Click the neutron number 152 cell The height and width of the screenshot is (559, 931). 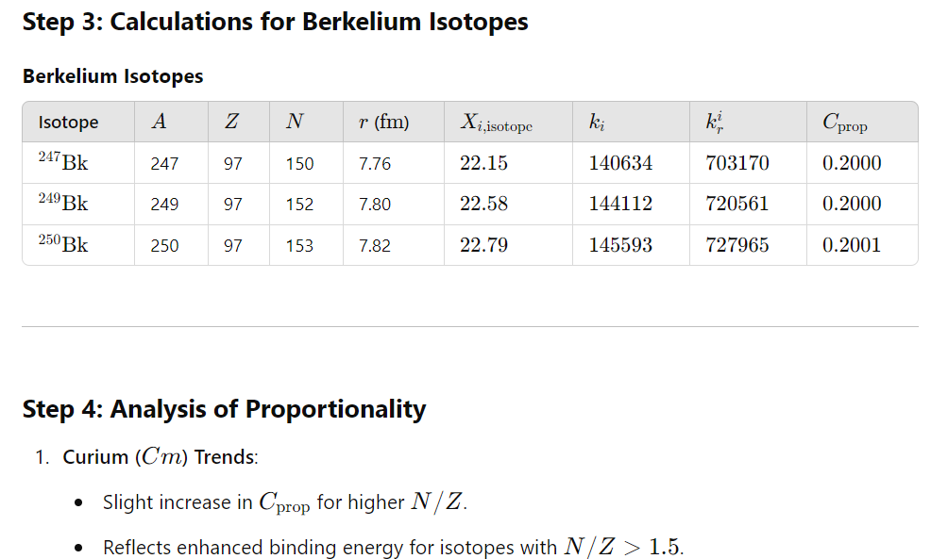pos(299,205)
